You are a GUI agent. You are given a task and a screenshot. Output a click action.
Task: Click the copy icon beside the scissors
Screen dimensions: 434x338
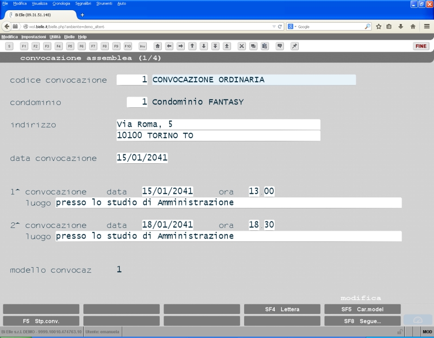(x=253, y=46)
